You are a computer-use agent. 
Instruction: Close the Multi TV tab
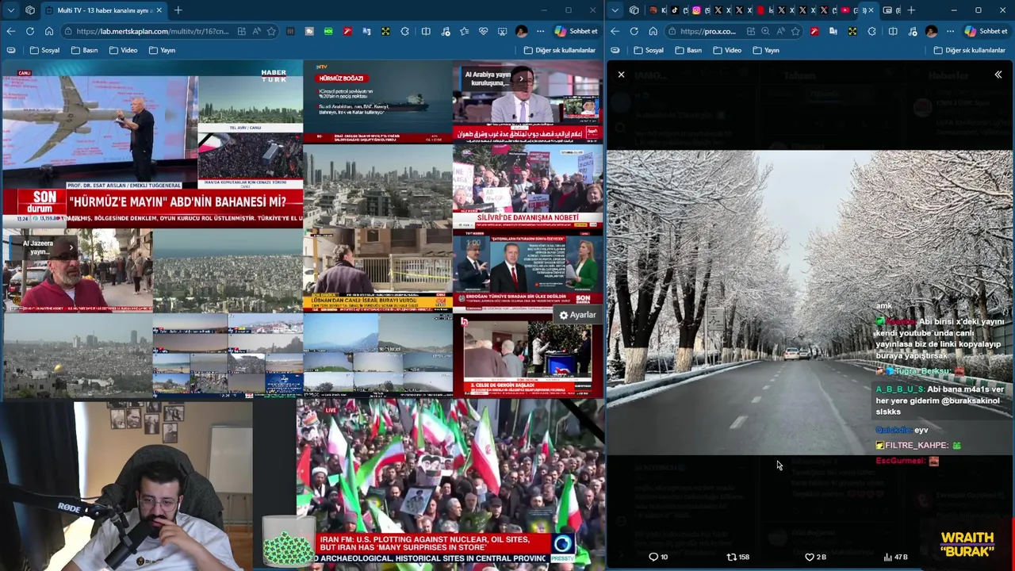coord(159,10)
